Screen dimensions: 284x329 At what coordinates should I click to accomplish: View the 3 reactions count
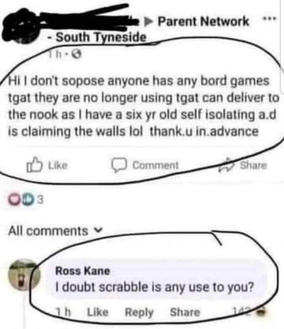[40, 200]
